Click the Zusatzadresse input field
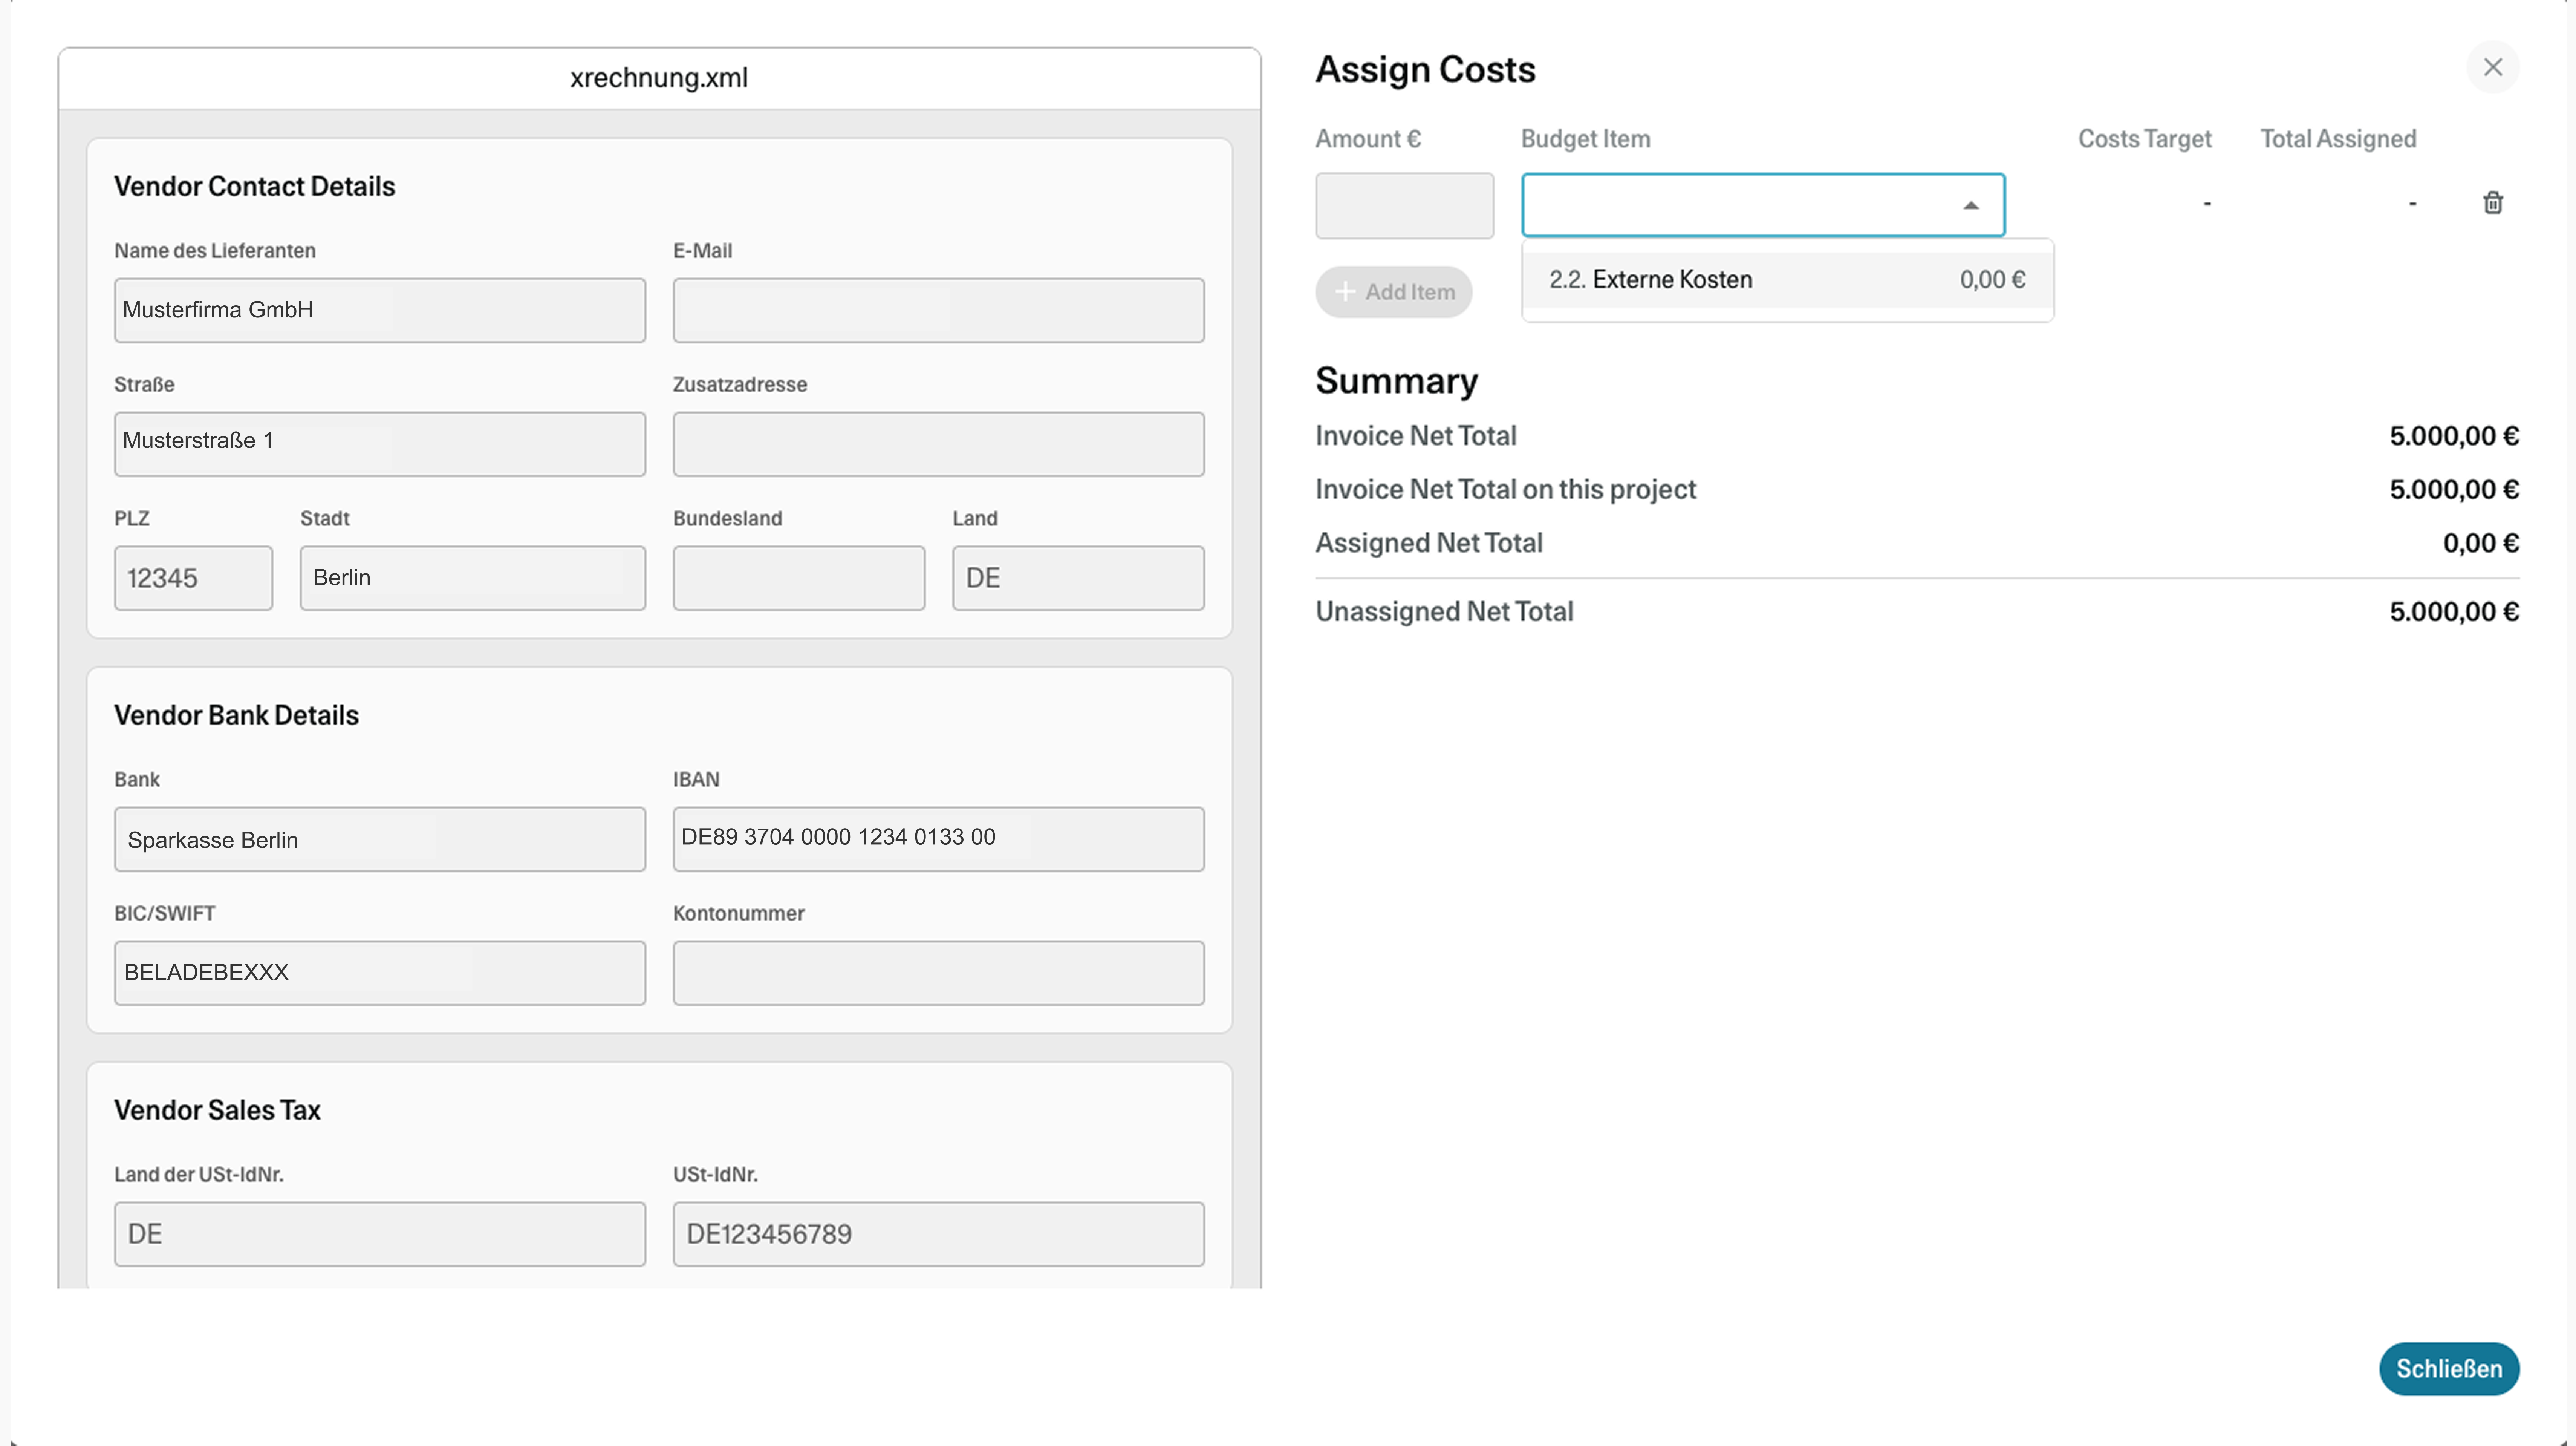This screenshot has height=1446, width=2576. (x=938, y=444)
